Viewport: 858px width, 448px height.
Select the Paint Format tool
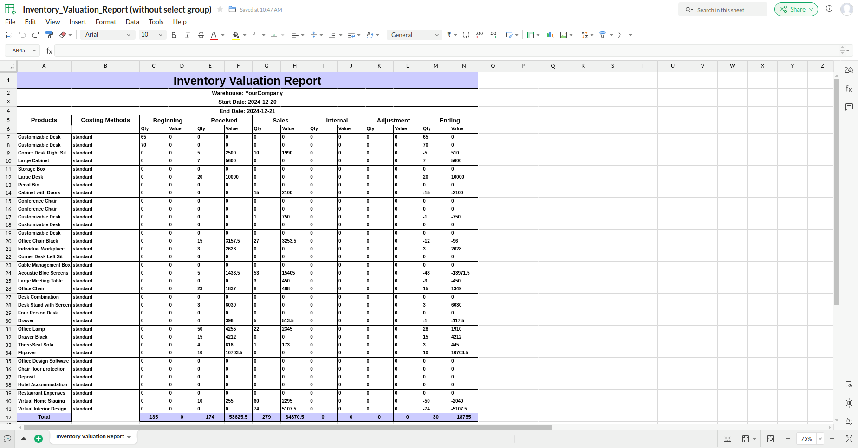pos(49,35)
